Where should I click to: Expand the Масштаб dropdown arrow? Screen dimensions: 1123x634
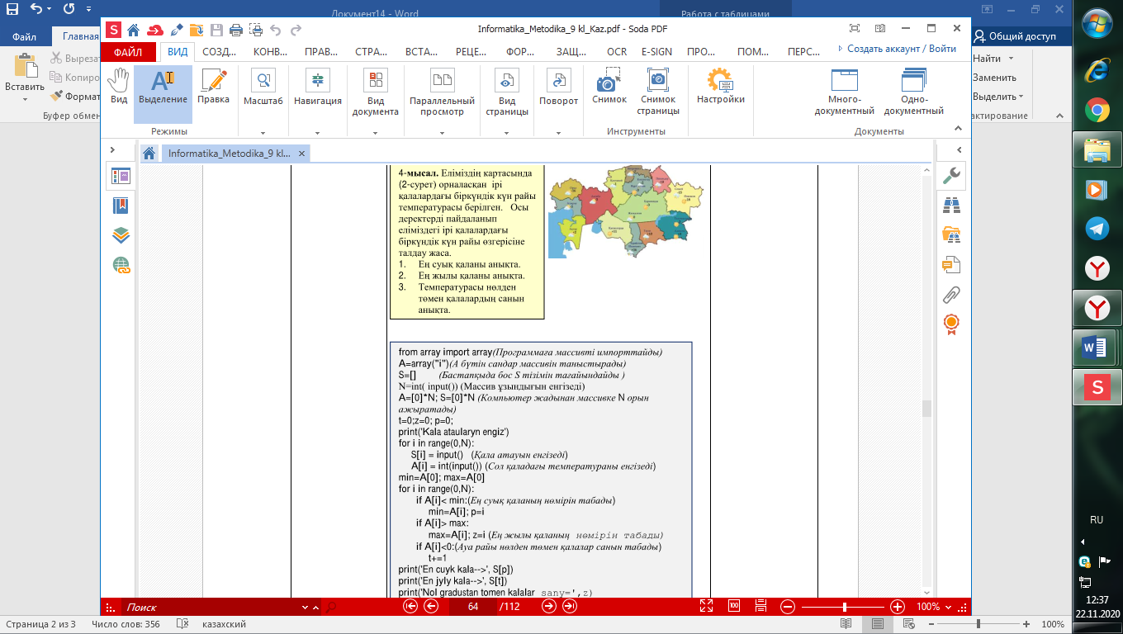pos(263,132)
